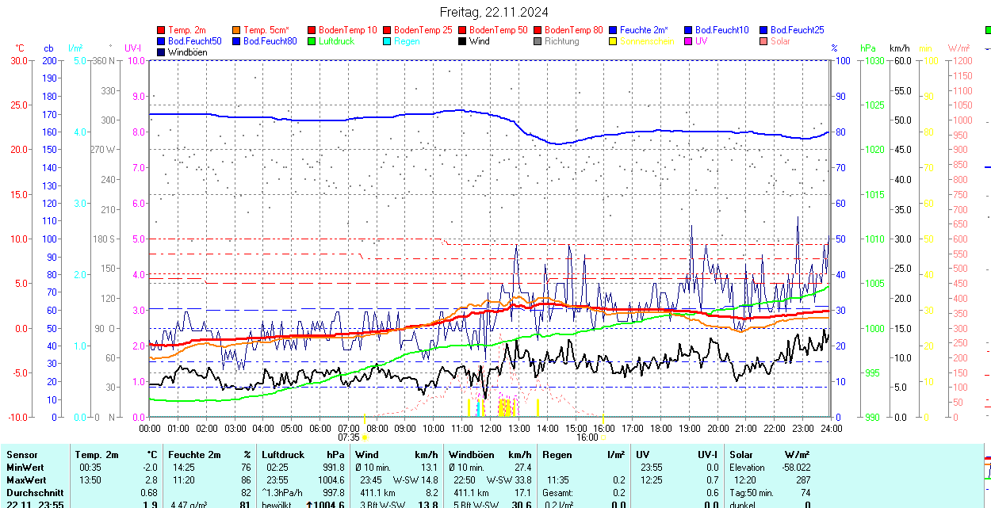The width and height of the screenshot is (991, 508).
Task: Click the MaxWert row label
Action: click(26, 480)
